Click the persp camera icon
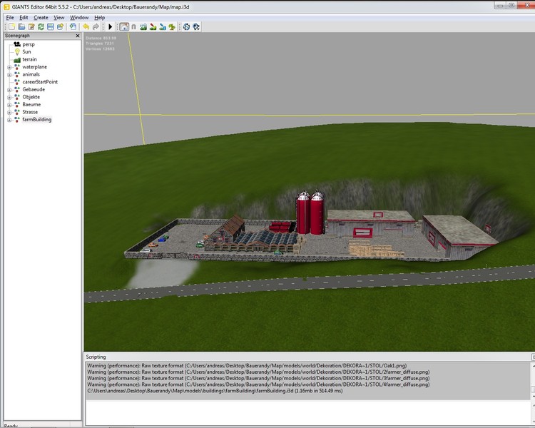This screenshot has height=428, width=535. coord(17,44)
